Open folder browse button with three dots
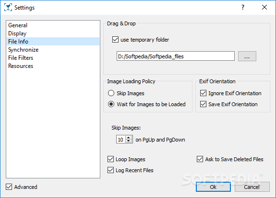The width and height of the screenshot is (276, 198). [247, 56]
